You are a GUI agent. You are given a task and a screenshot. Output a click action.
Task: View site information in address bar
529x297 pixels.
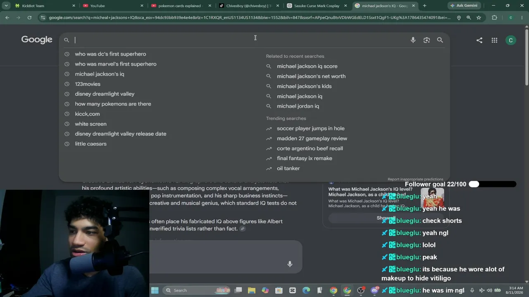click(43, 18)
